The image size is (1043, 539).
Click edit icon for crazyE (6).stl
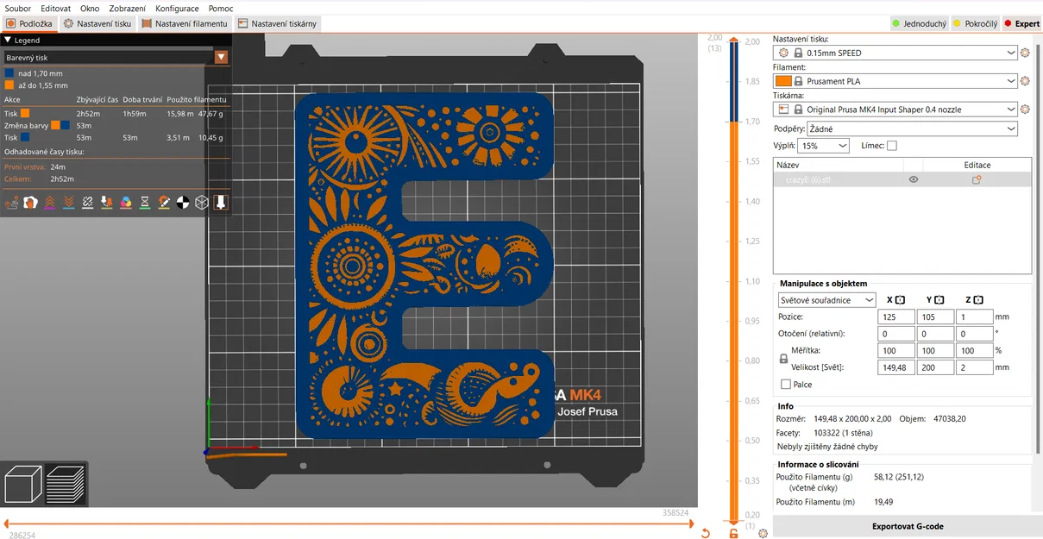tap(977, 179)
